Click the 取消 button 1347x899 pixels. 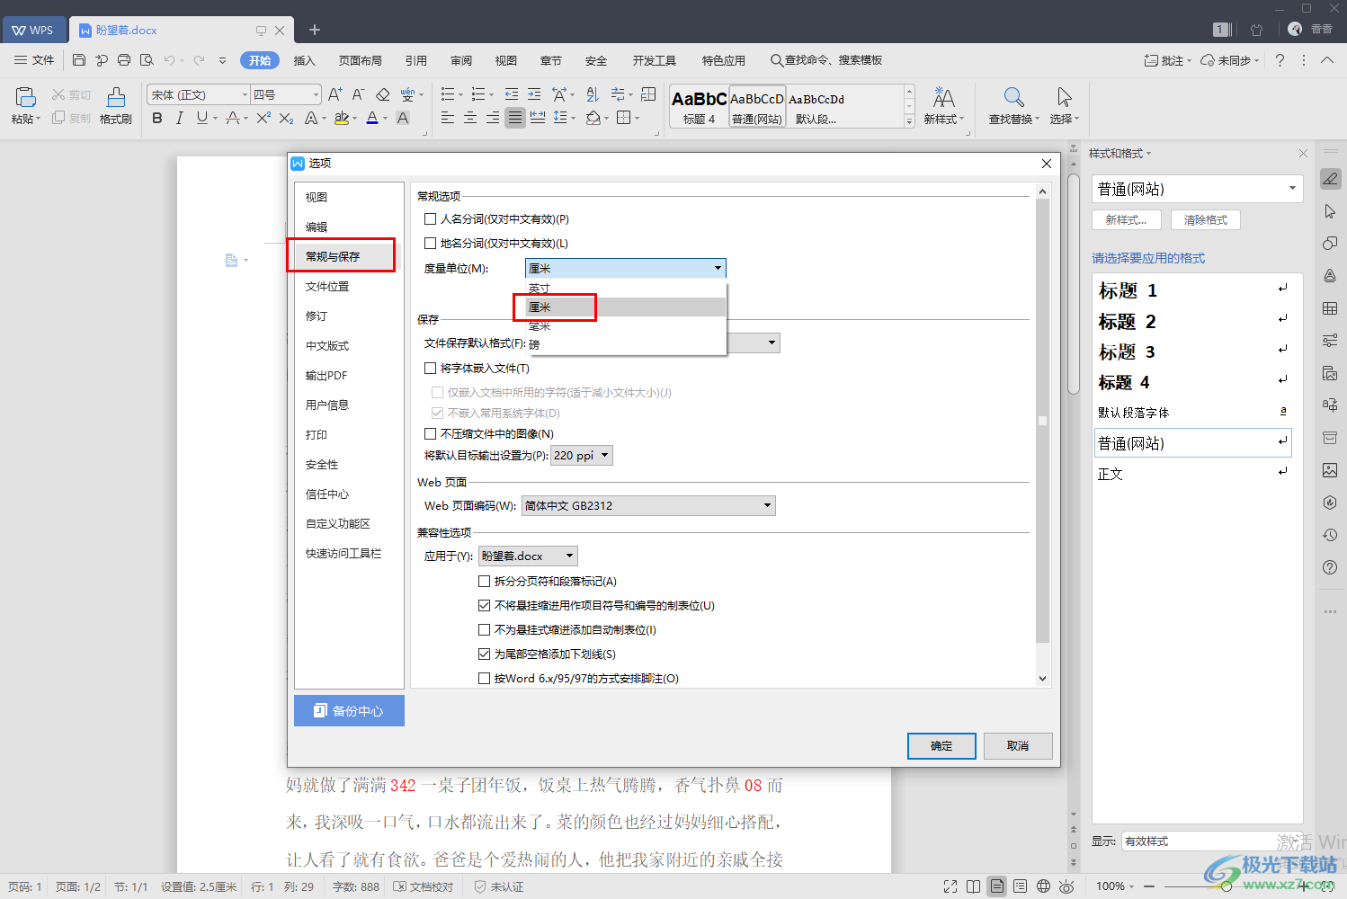coord(1018,746)
